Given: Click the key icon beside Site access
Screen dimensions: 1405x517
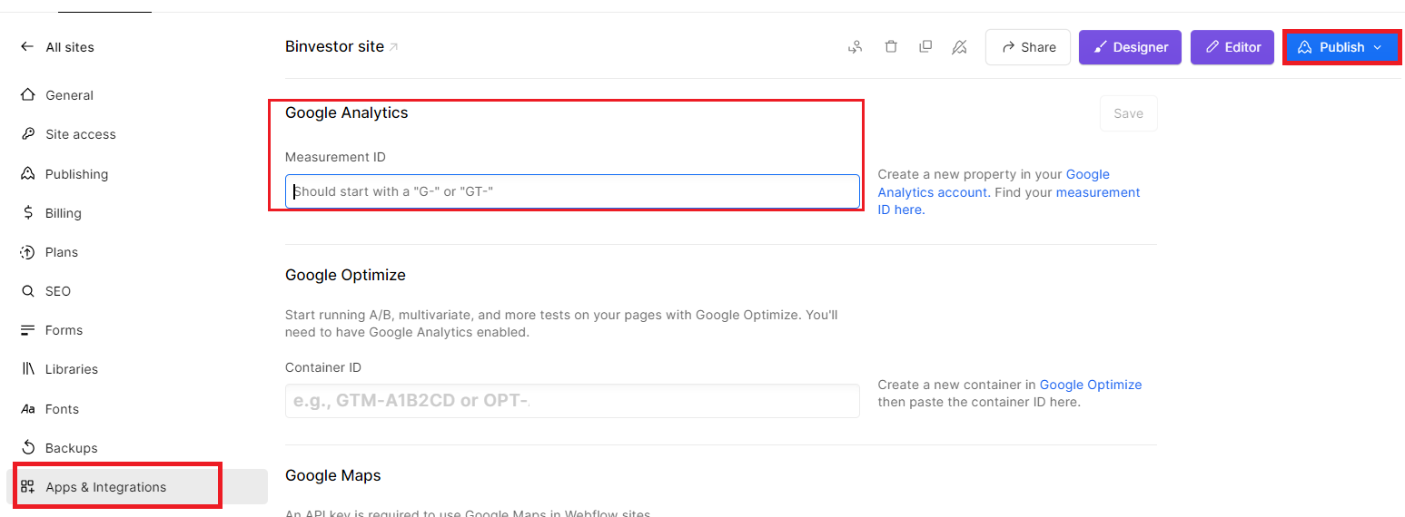Looking at the screenshot, I should [x=28, y=134].
